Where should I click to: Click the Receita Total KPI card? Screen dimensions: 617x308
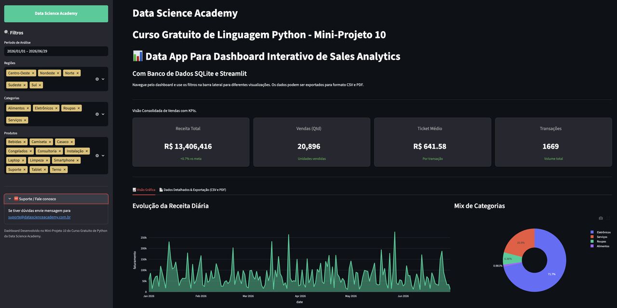pos(191,142)
